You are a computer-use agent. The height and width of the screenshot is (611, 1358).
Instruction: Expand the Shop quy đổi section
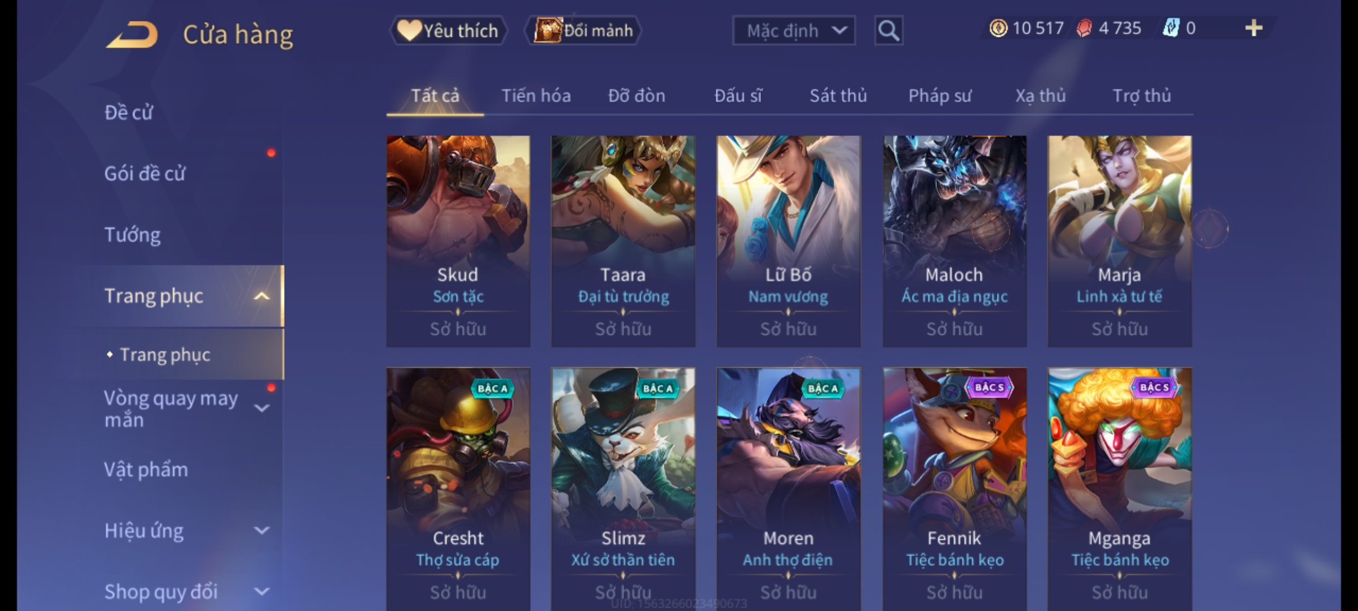[x=261, y=592]
